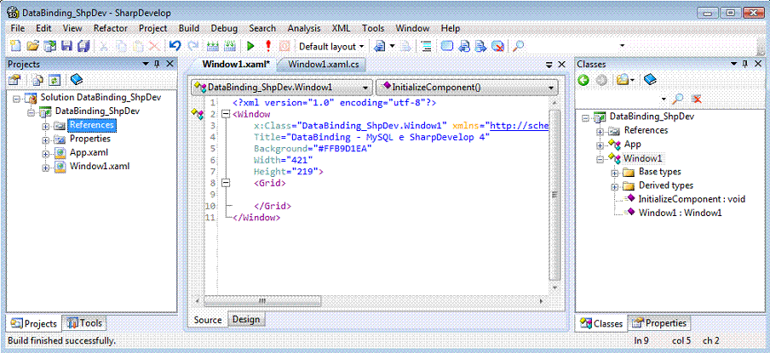Click the red exclamation Run without debugger icon
The image size is (770, 353).
pos(267,46)
